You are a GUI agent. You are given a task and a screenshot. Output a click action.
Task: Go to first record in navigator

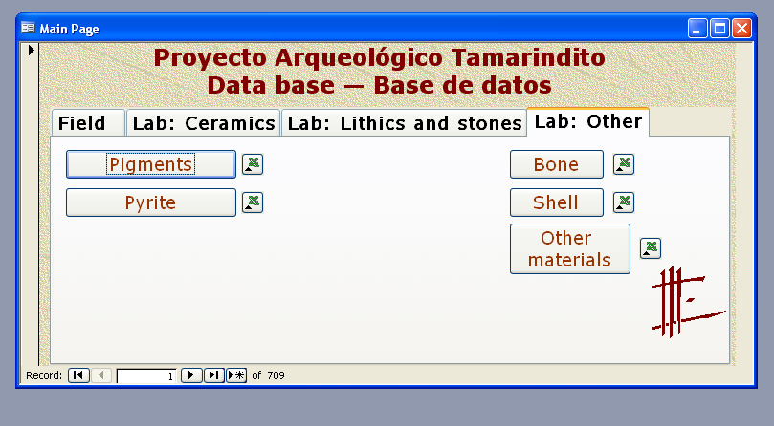[x=77, y=375]
